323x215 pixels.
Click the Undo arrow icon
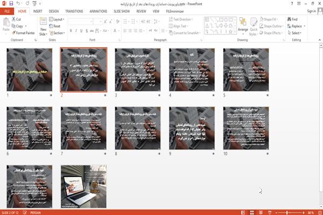[x=18, y=4]
